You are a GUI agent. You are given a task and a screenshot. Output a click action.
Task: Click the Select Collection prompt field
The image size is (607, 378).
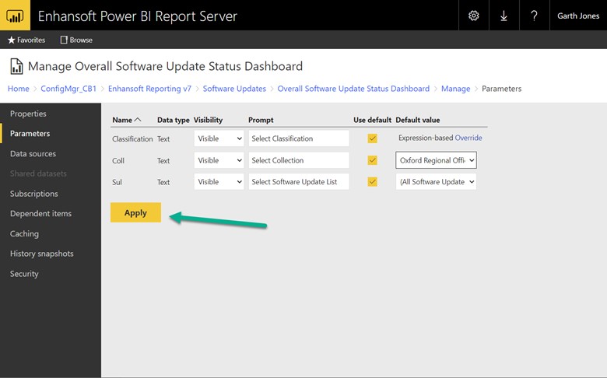(299, 160)
